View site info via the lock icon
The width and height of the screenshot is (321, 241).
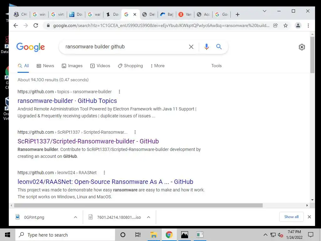click(x=48, y=25)
